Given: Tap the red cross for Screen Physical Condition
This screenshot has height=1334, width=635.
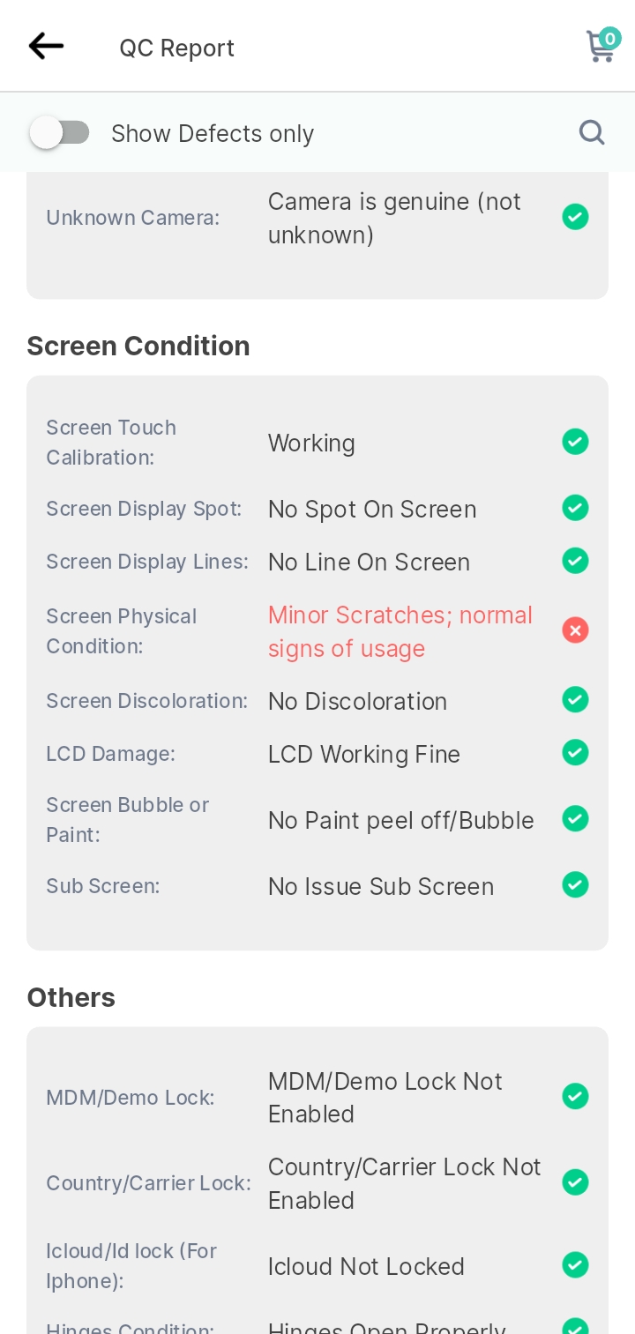Looking at the screenshot, I should point(575,630).
